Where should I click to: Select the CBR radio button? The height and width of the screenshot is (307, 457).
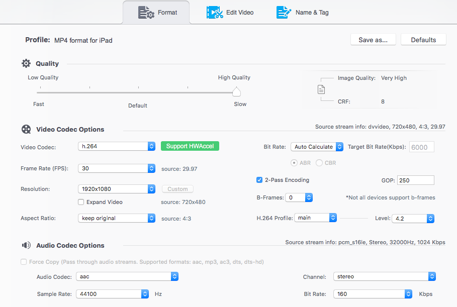[319, 163]
